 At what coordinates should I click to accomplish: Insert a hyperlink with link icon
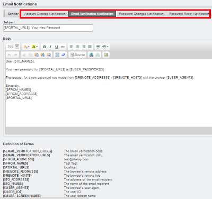pos(91,55)
